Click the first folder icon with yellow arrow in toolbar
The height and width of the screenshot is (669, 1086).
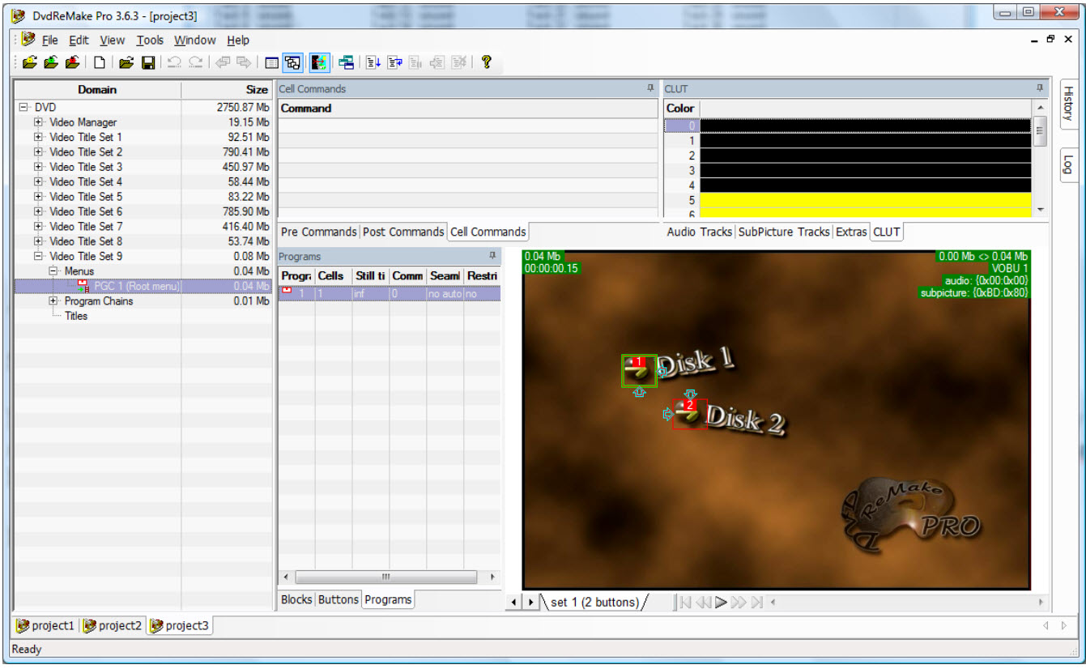[x=29, y=62]
